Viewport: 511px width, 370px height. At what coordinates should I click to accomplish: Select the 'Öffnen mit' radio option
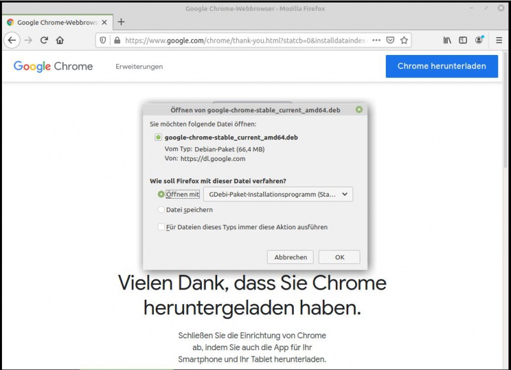(161, 194)
